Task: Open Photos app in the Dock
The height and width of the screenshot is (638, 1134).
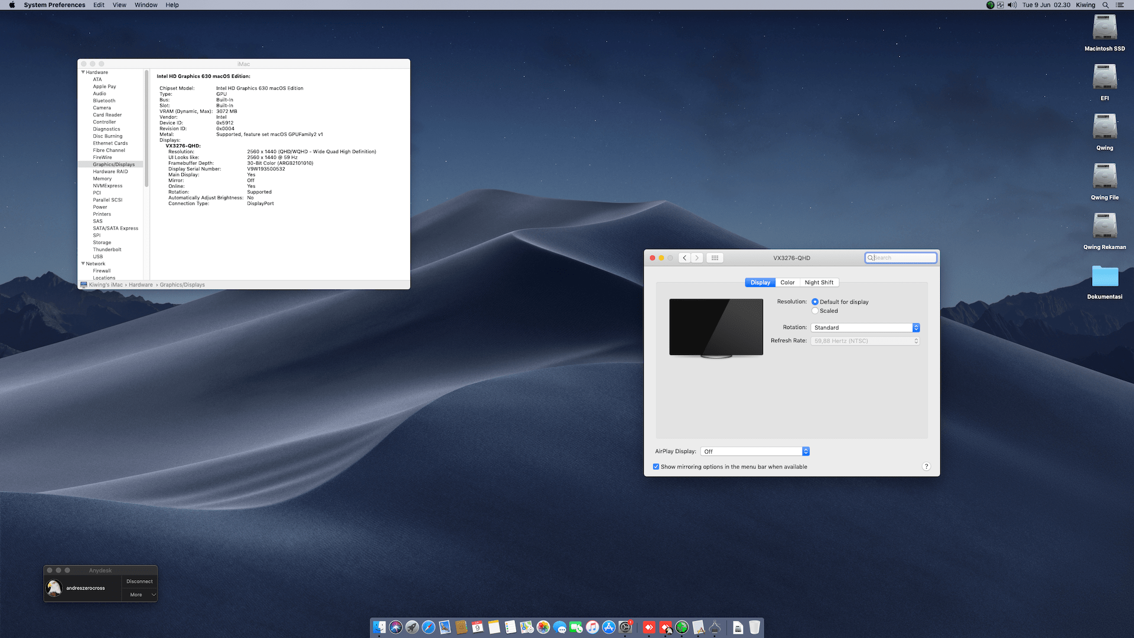Action: click(543, 627)
